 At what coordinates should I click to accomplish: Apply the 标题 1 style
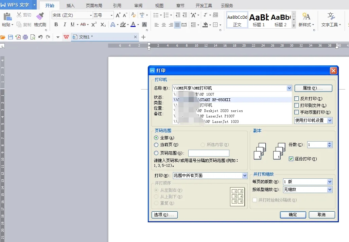259,20
